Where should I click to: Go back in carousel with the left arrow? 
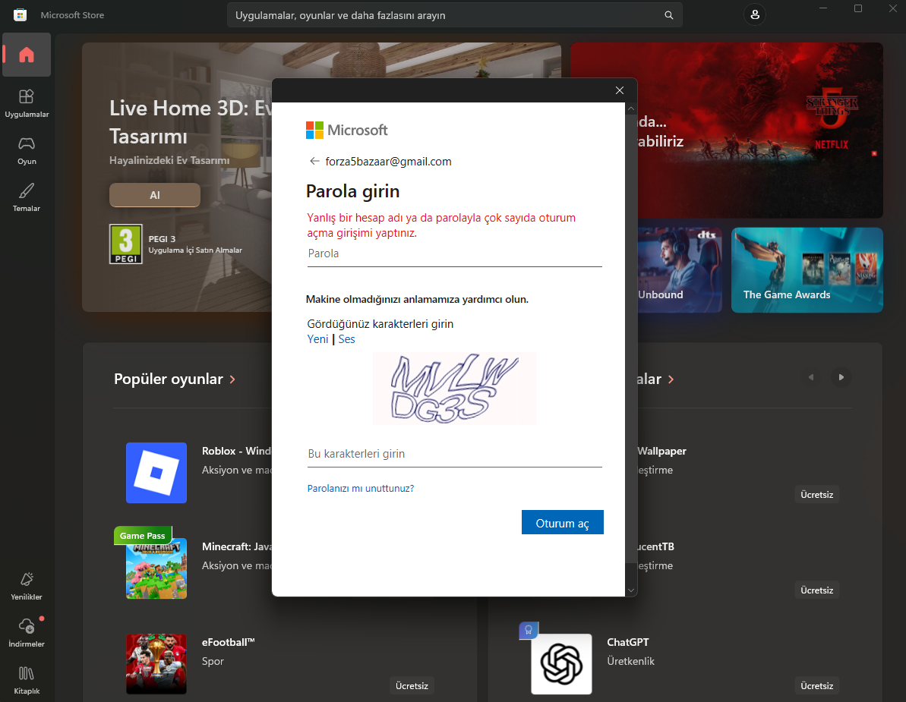810,377
